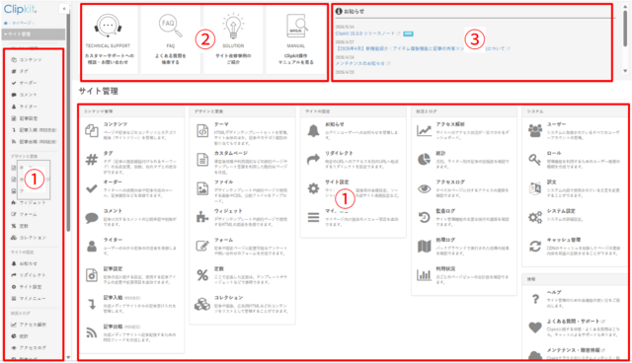The height and width of the screenshot is (363, 632).
Task: Click the ウィジェット puzzle piece icon in main panel
Action: [202, 217]
